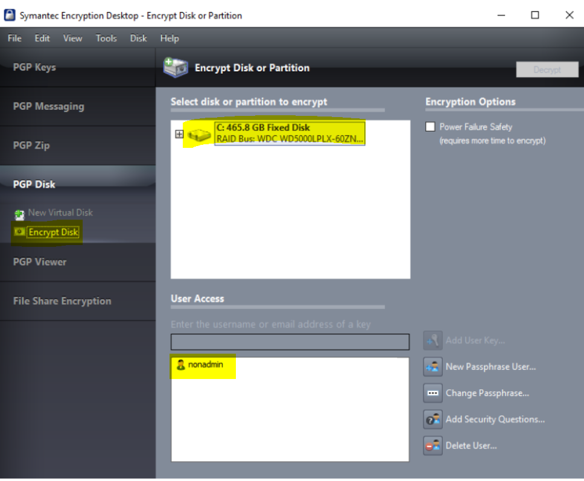584x481 pixels.
Task: Click the username or email key input field
Action: pos(290,342)
